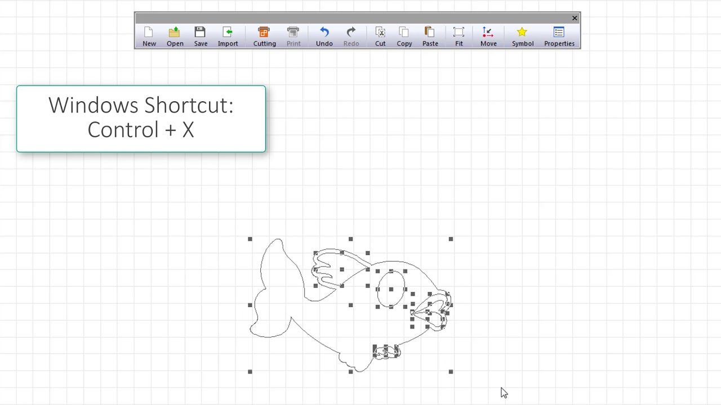Start the Cutting operation
This screenshot has height=405, width=721.
click(264, 37)
